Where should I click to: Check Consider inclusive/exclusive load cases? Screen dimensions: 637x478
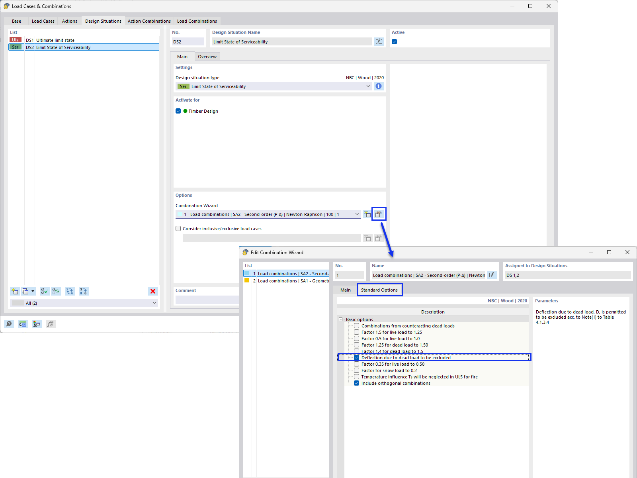click(178, 228)
